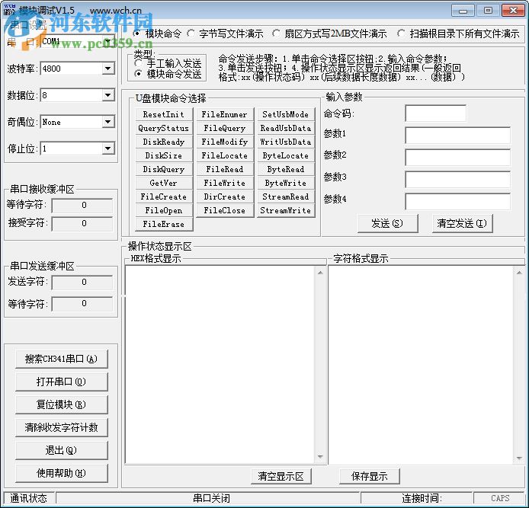The height and width of the screenshot is (508, 529).
Task: Click the QueryStatus command button
Action: coord(164,128)
